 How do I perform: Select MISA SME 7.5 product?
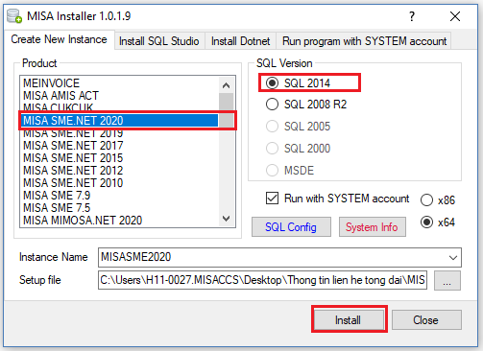coord(119,208)
